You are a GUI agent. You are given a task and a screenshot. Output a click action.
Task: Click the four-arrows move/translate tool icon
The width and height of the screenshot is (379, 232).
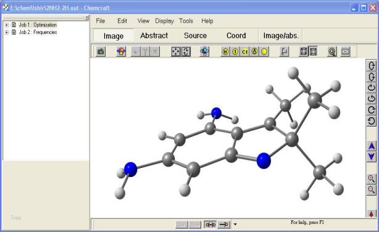point(176,51)
